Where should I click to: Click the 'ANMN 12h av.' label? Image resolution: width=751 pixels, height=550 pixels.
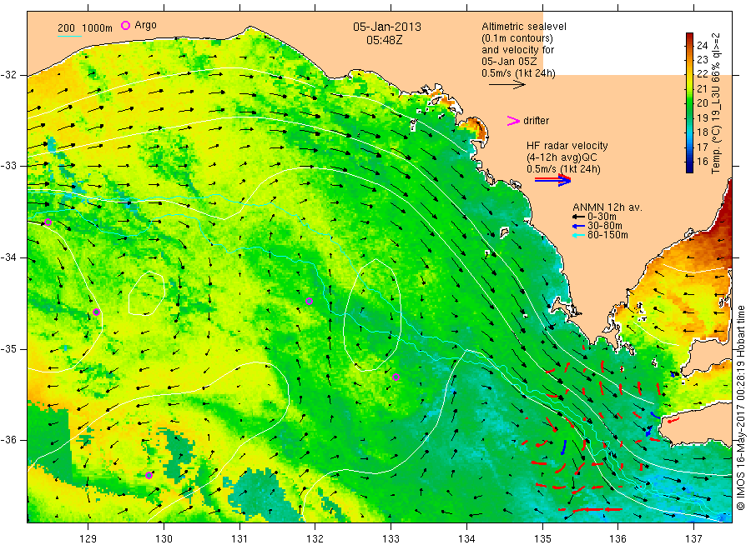607,207
